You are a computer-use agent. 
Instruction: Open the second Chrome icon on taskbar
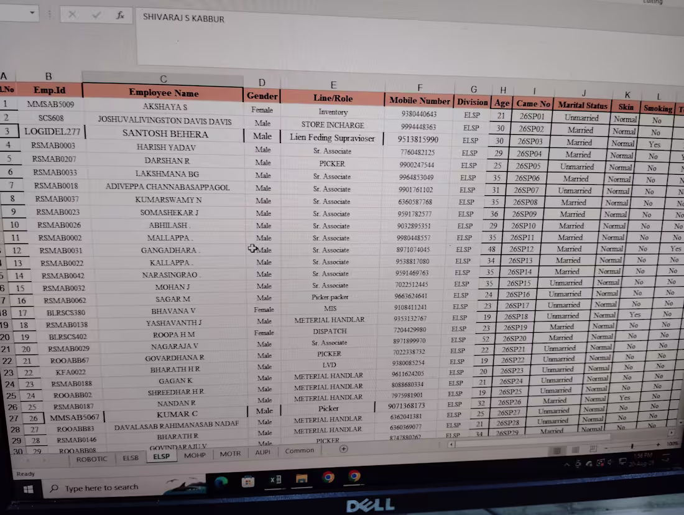point(354,476)
